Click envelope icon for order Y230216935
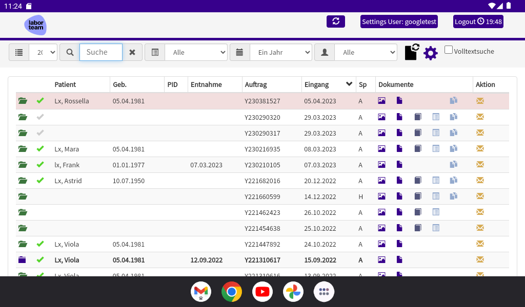This screenshot has width=525, height=307. pyautogui.click(x=480, y=149)
